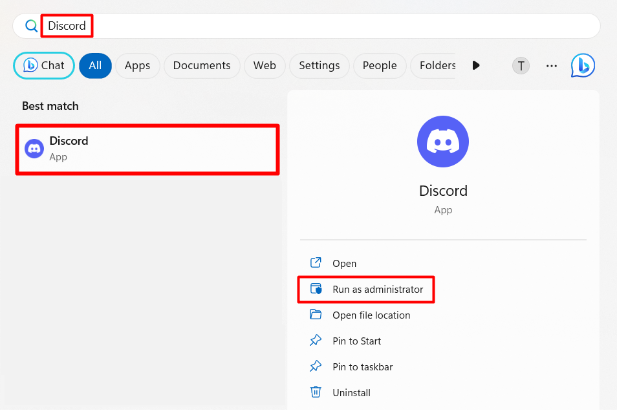This screenshot has width=617, height=413.
Task: Show more filters with the arrow
Action: 476,65
